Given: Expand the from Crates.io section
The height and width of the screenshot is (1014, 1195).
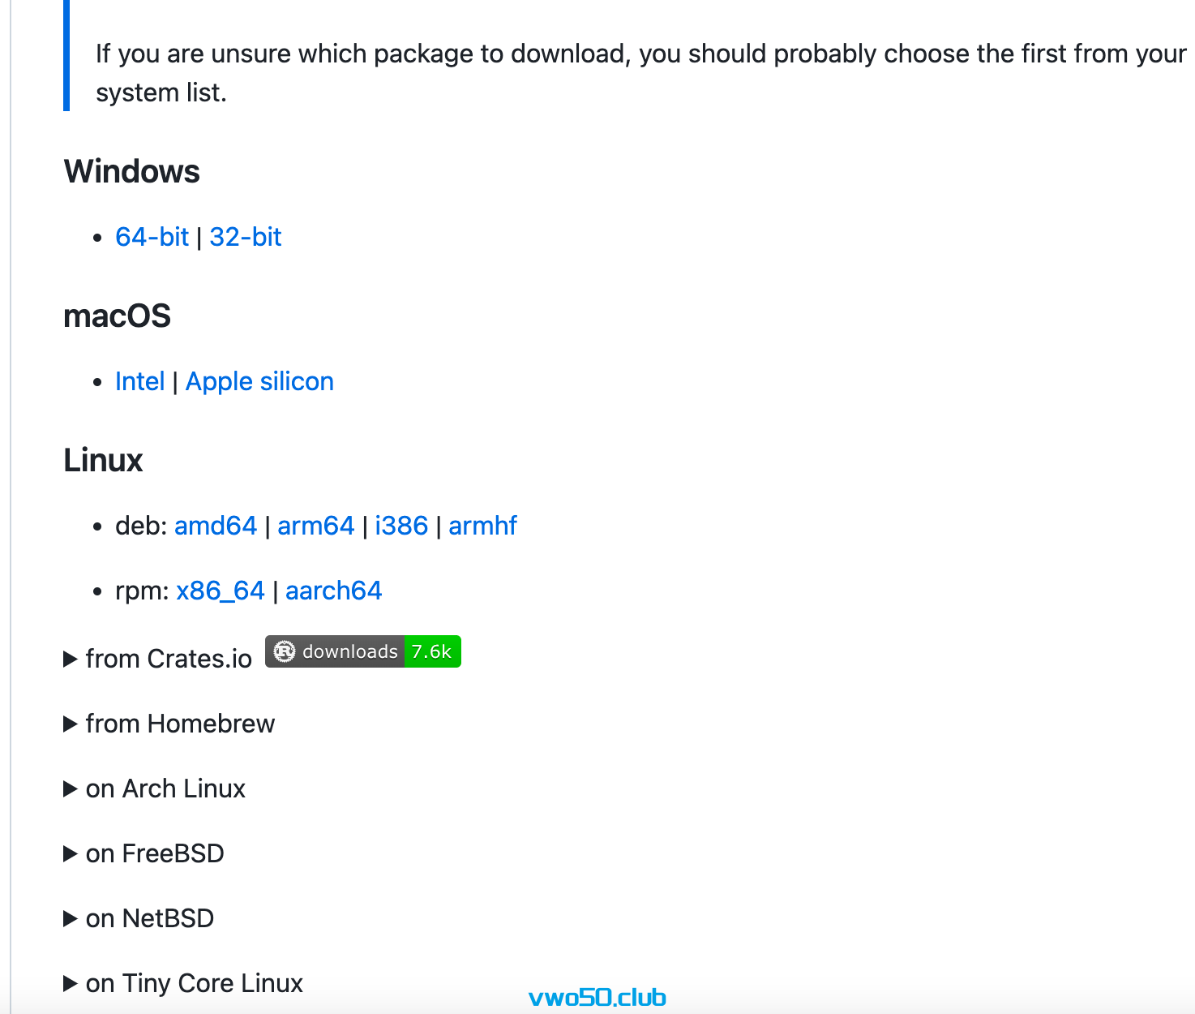Looking at the screenshot, I should click(158, 659).
